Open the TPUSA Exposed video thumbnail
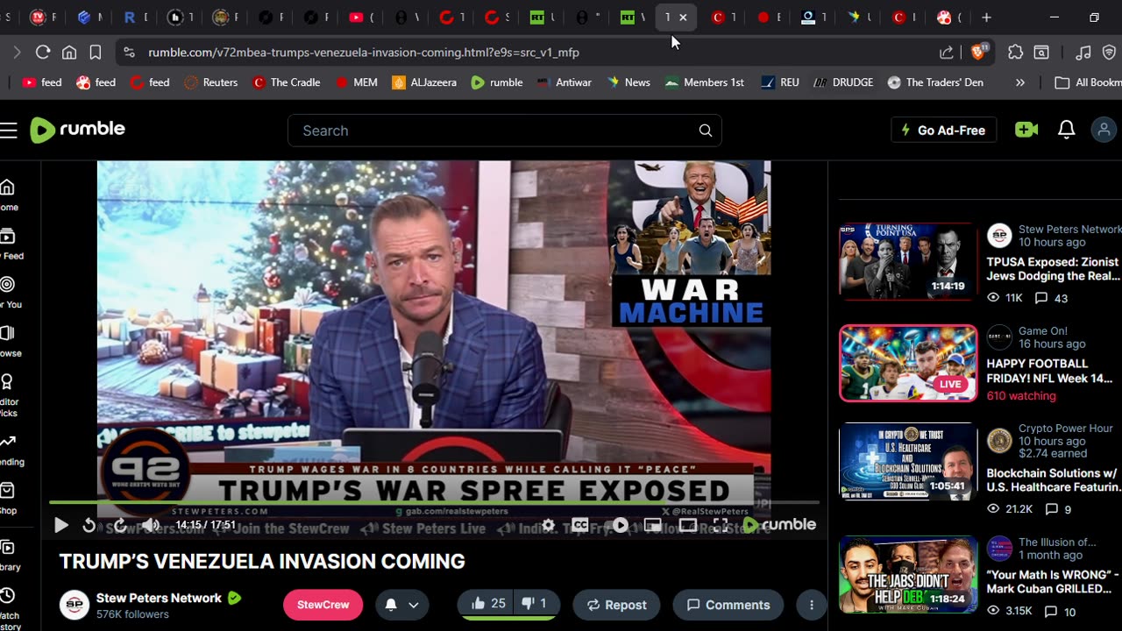This screenshot has width=1122, height=631. 908,261
